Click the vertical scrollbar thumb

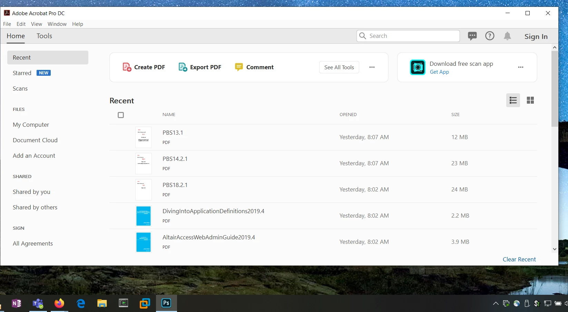click(x=555, y=89)
